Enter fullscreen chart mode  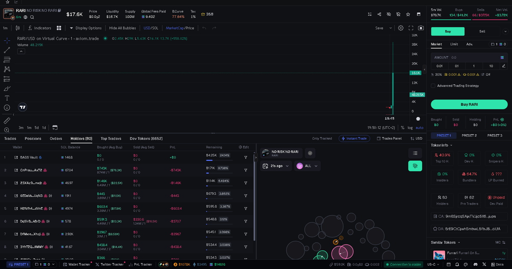[411, 28]
